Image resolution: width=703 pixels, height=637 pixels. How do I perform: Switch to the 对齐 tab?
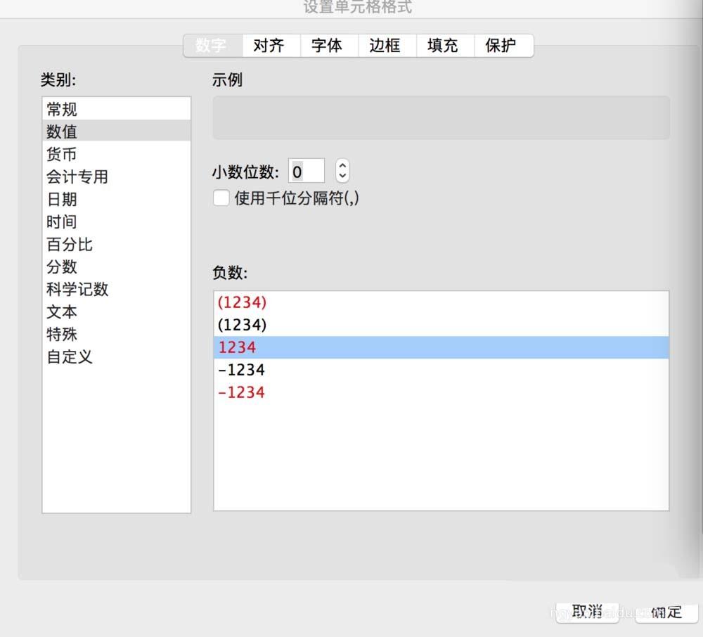pos(270,45)
